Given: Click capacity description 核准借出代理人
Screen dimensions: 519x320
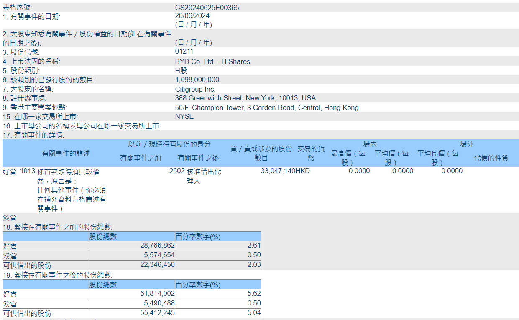Looking at the screenshot, I should coord(204,176).
